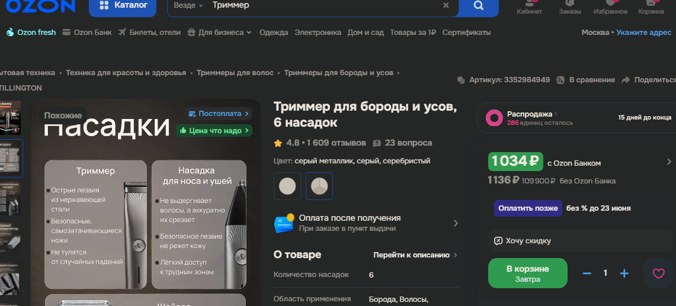676x306 pixels.
Task: Clear the search field with X icon
Action: [446, 5]
